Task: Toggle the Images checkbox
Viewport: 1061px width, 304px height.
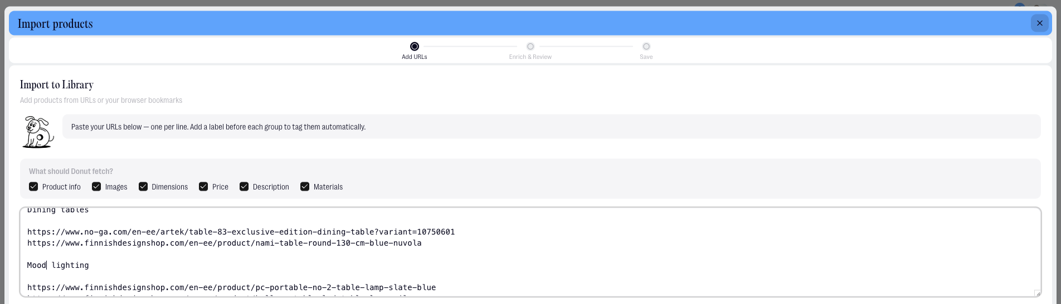Action: pyautogui.click(x=96, y=187)
